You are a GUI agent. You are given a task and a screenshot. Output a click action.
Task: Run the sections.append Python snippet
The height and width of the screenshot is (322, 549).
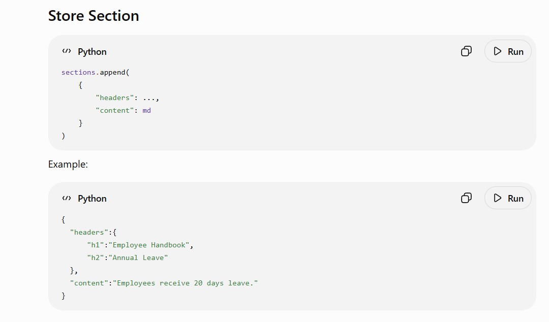(x=508, y=51)
